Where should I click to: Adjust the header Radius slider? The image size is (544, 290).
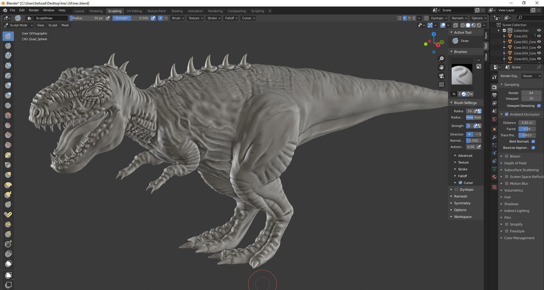point(87,18)
